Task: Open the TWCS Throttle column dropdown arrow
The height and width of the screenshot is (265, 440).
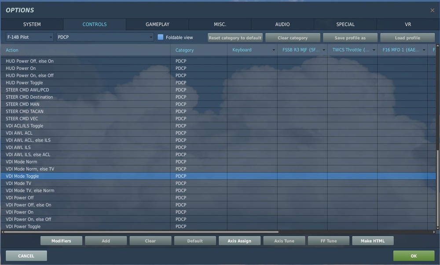Action: pyautogui.click(x=374, y=50)
